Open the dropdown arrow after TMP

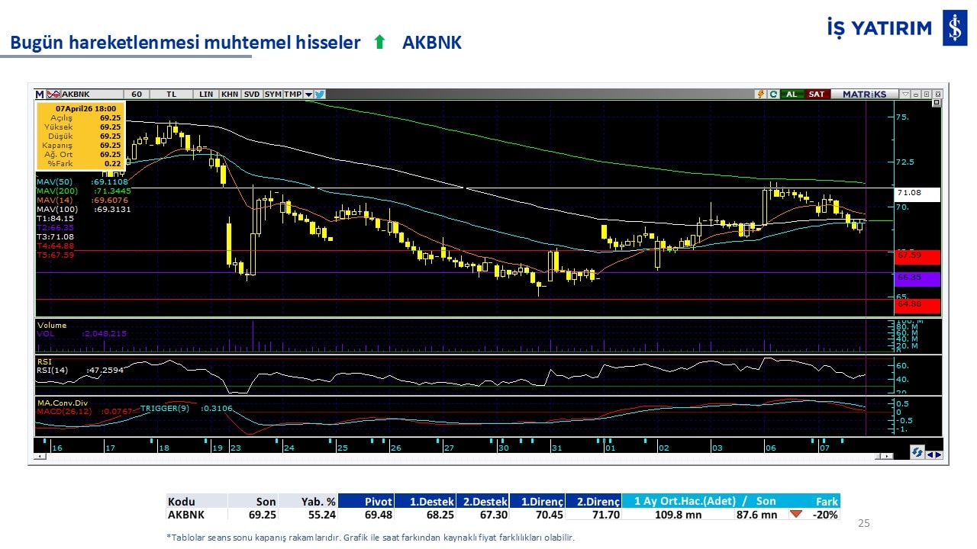[x=308, y=95]
